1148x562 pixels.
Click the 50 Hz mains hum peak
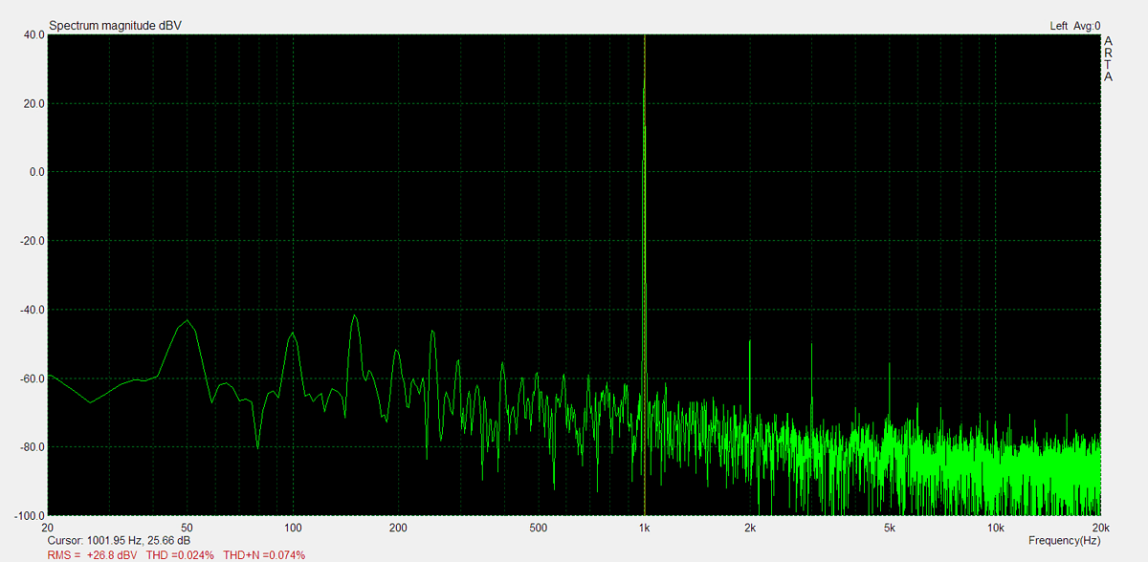tap(188, 321)
